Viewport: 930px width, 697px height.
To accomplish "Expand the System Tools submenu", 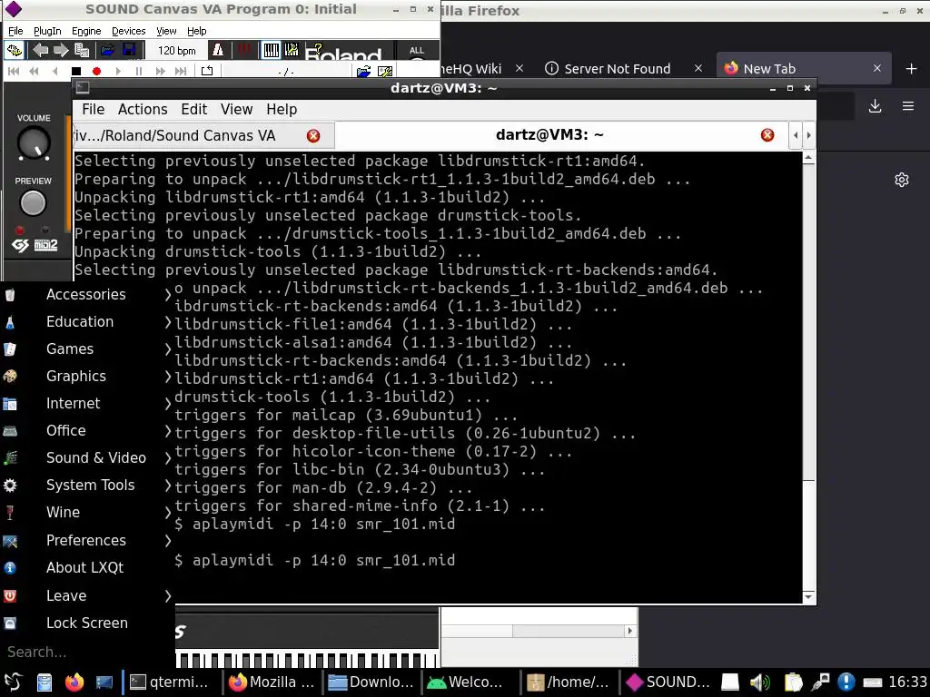I will pos(87,486).
